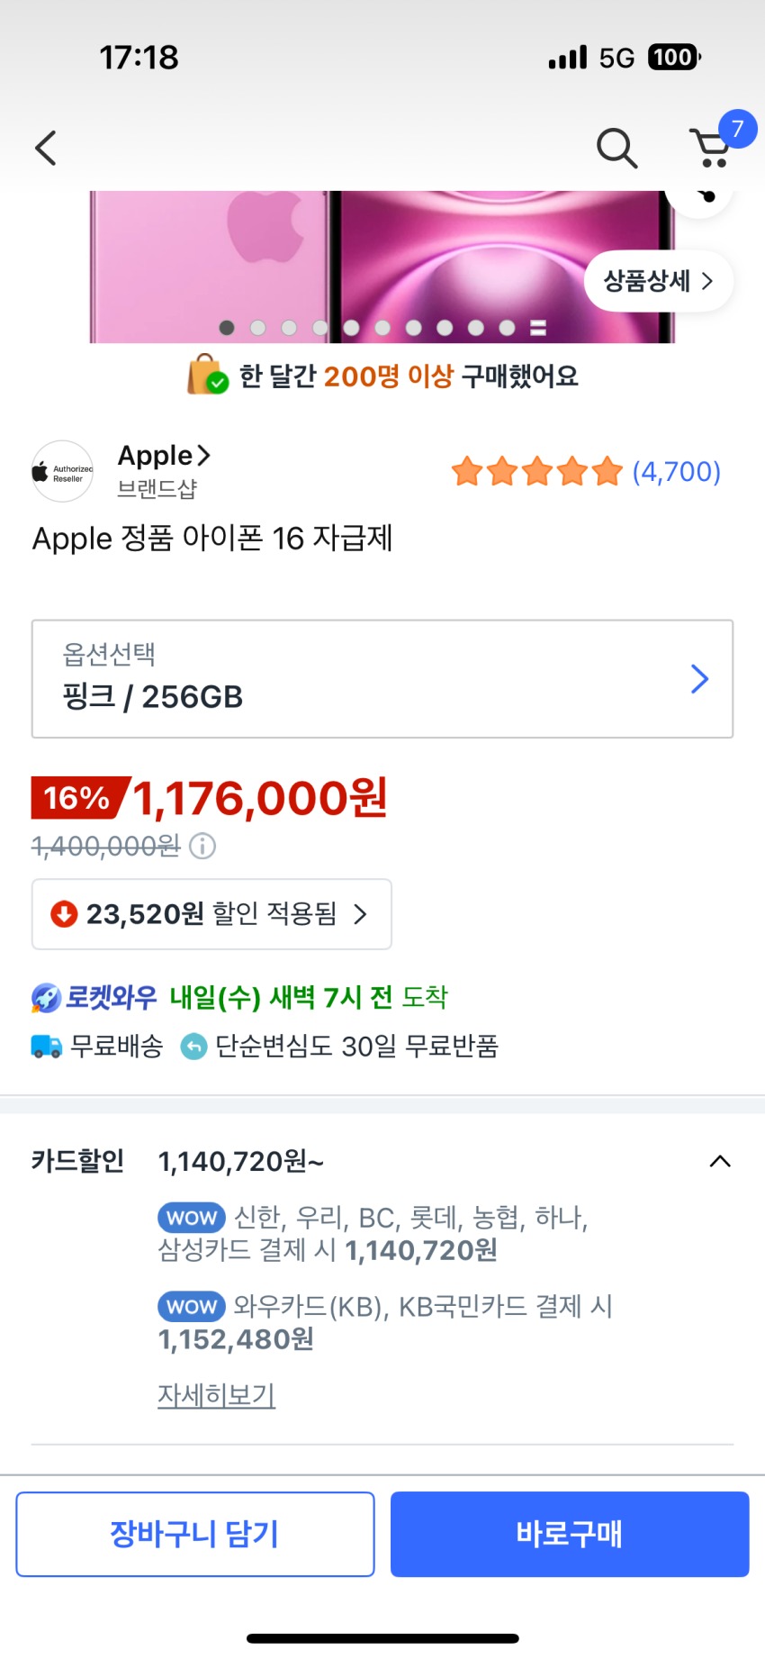Open the Apple 브랜드샵 page
This screenshot has height=1659, width=765.
(164, 471)
